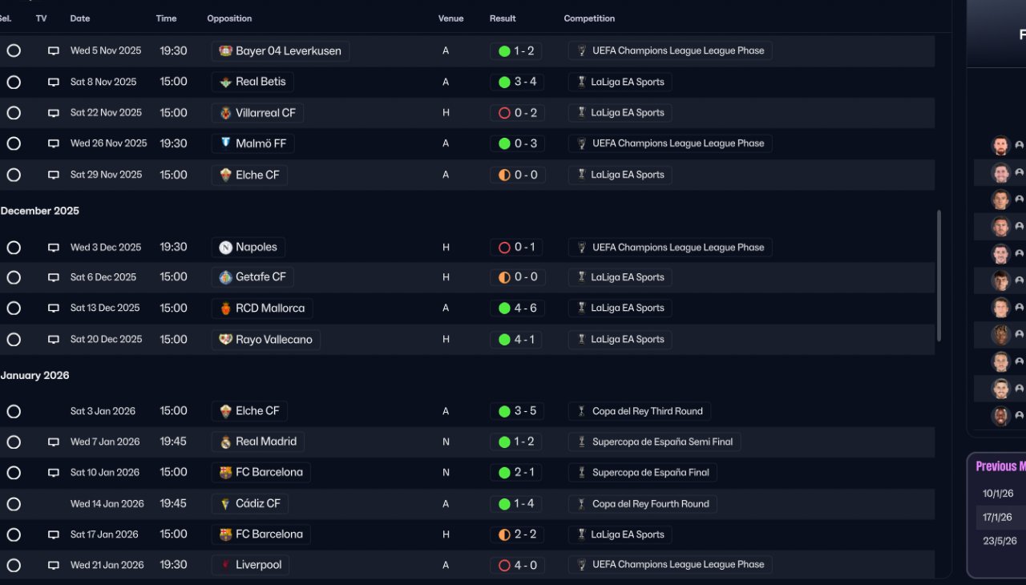Click the Rayo Vallecano crest icon
The height and width of the screenshot is (585, 1026).
(x=225, y=340)
